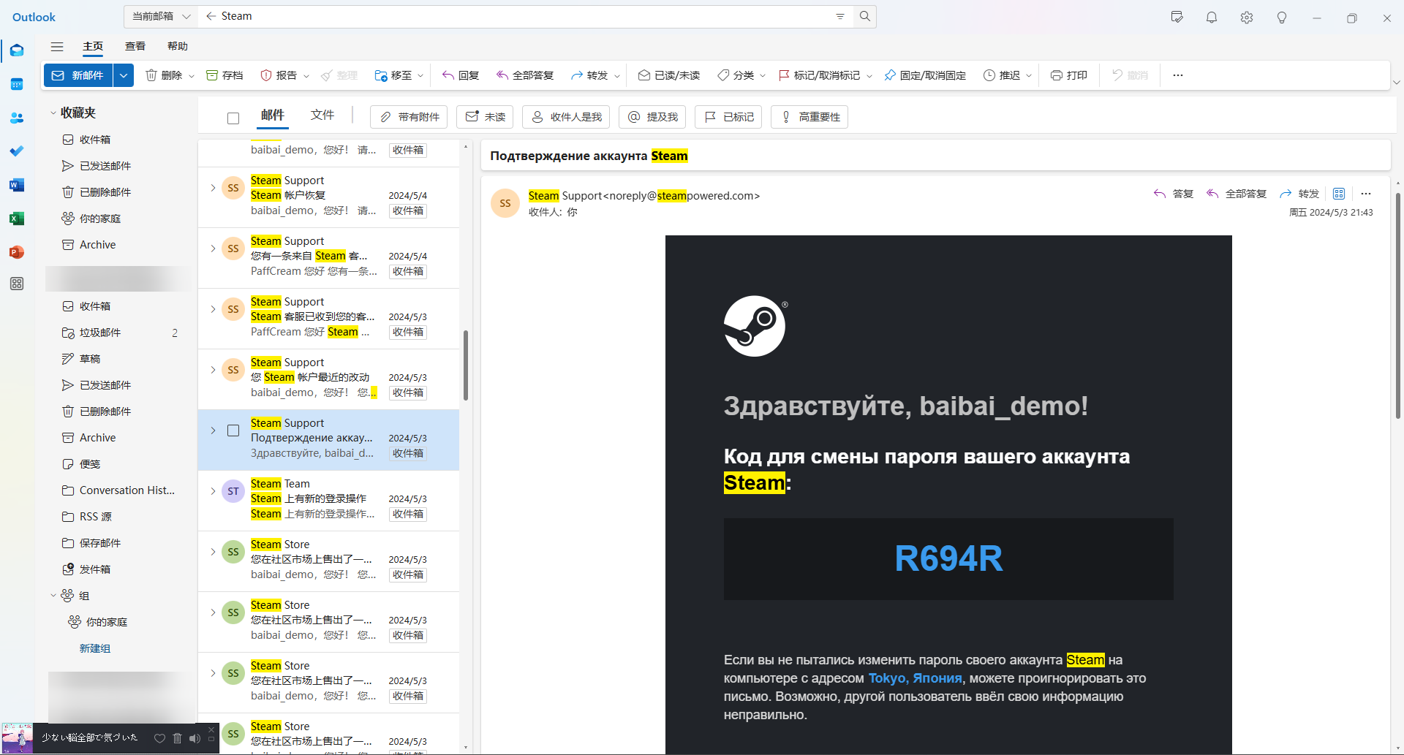Open the notifications bell

pos(1212,18)
